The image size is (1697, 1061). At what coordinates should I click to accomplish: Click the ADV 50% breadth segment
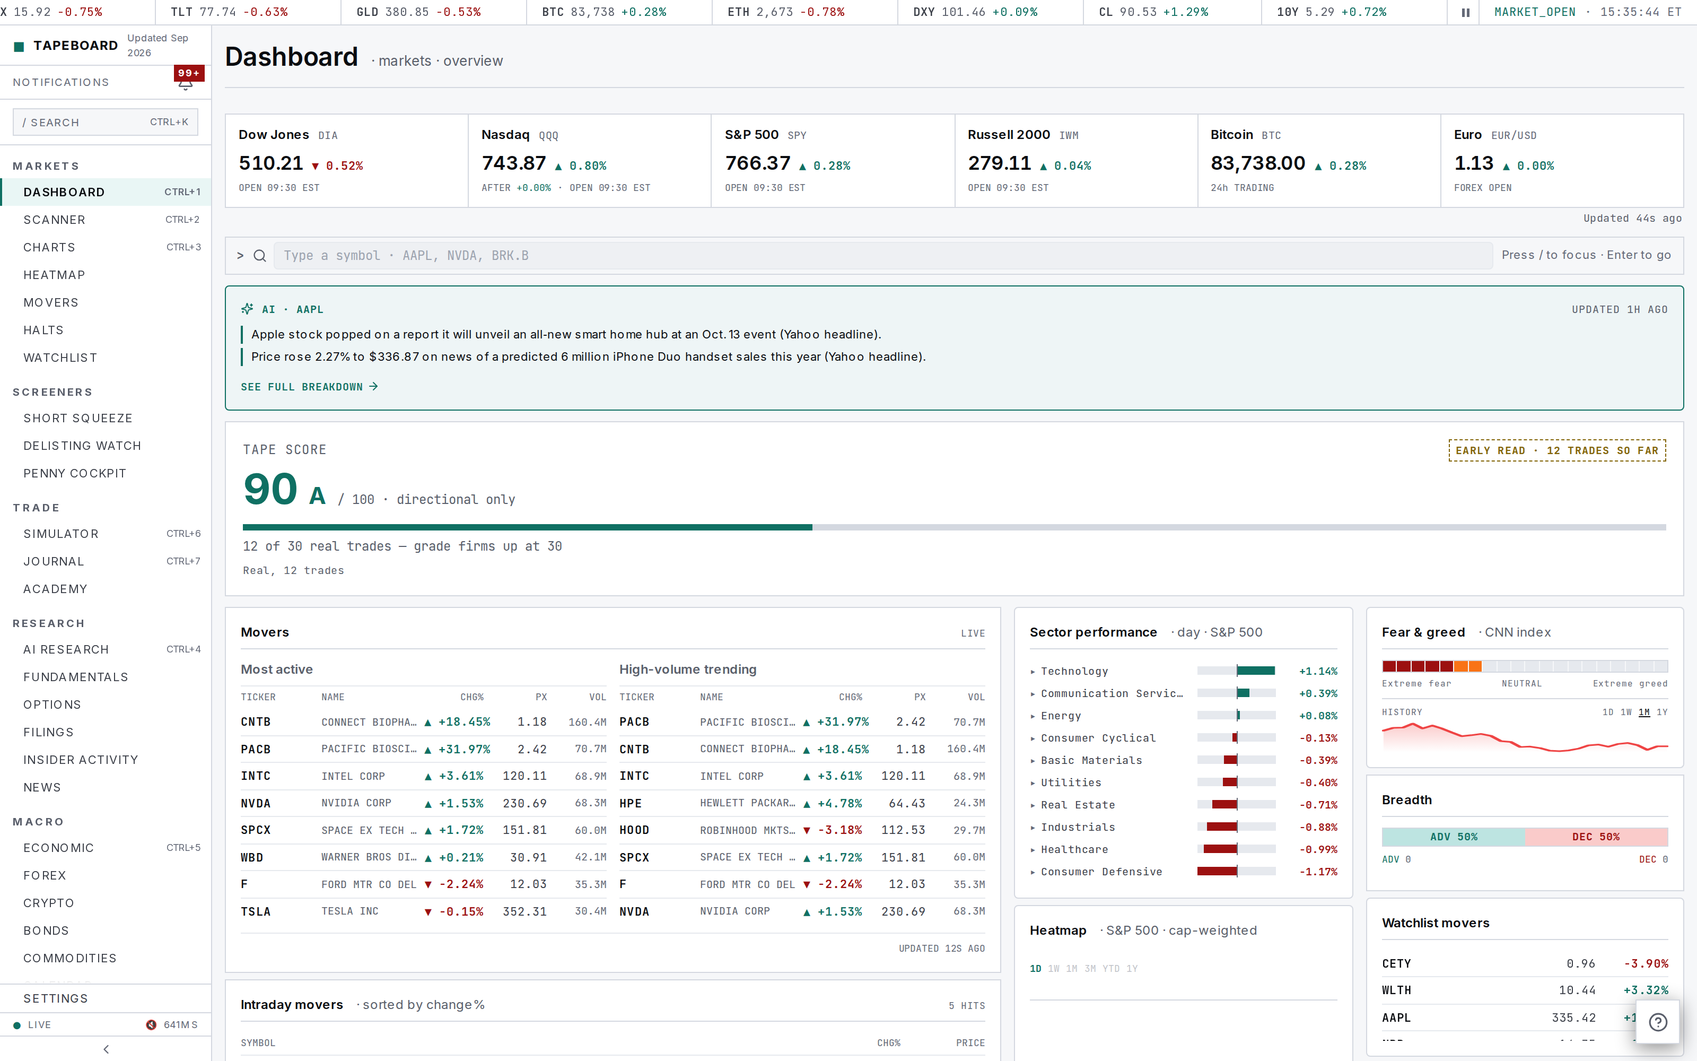[x=1453, y=837]
